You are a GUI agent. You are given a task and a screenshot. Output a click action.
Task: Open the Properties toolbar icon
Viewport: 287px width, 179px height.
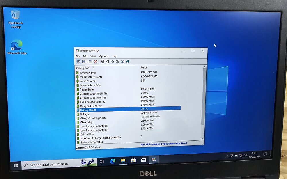117,62
